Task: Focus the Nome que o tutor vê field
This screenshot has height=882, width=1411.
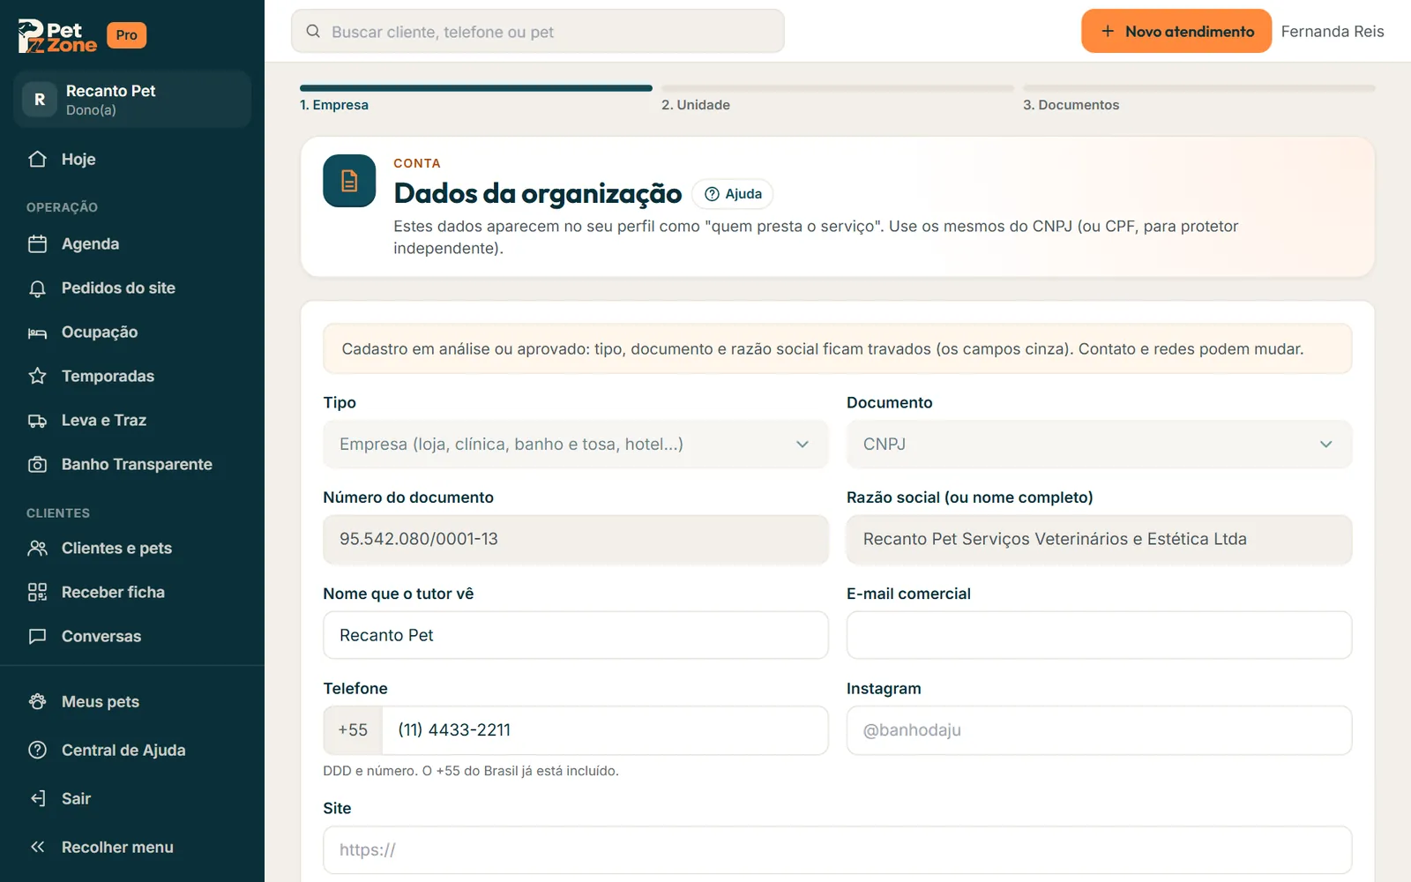Action: [x=576, y=635]
